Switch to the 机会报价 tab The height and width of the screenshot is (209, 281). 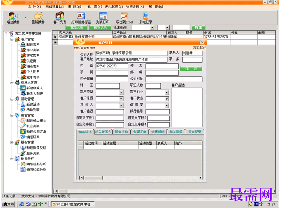121,132
